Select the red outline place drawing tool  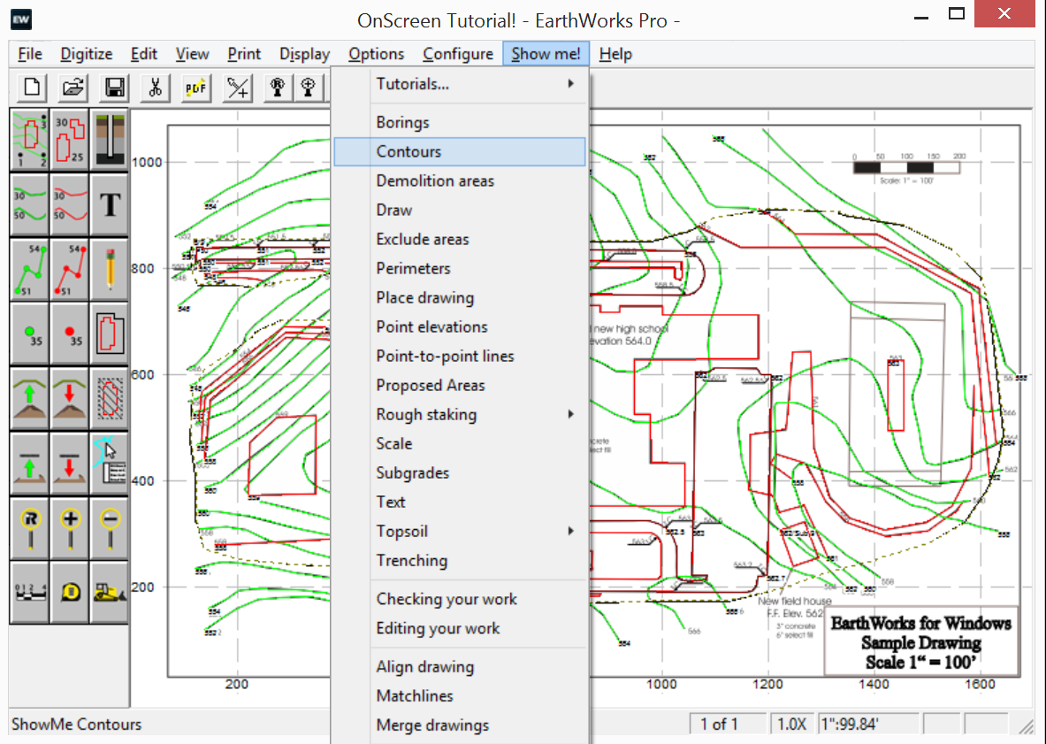(x=110, y=334)
